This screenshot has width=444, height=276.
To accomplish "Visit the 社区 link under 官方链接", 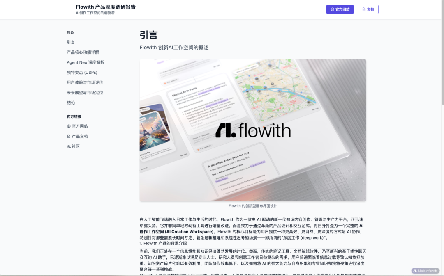I will (x=75, y=146).
